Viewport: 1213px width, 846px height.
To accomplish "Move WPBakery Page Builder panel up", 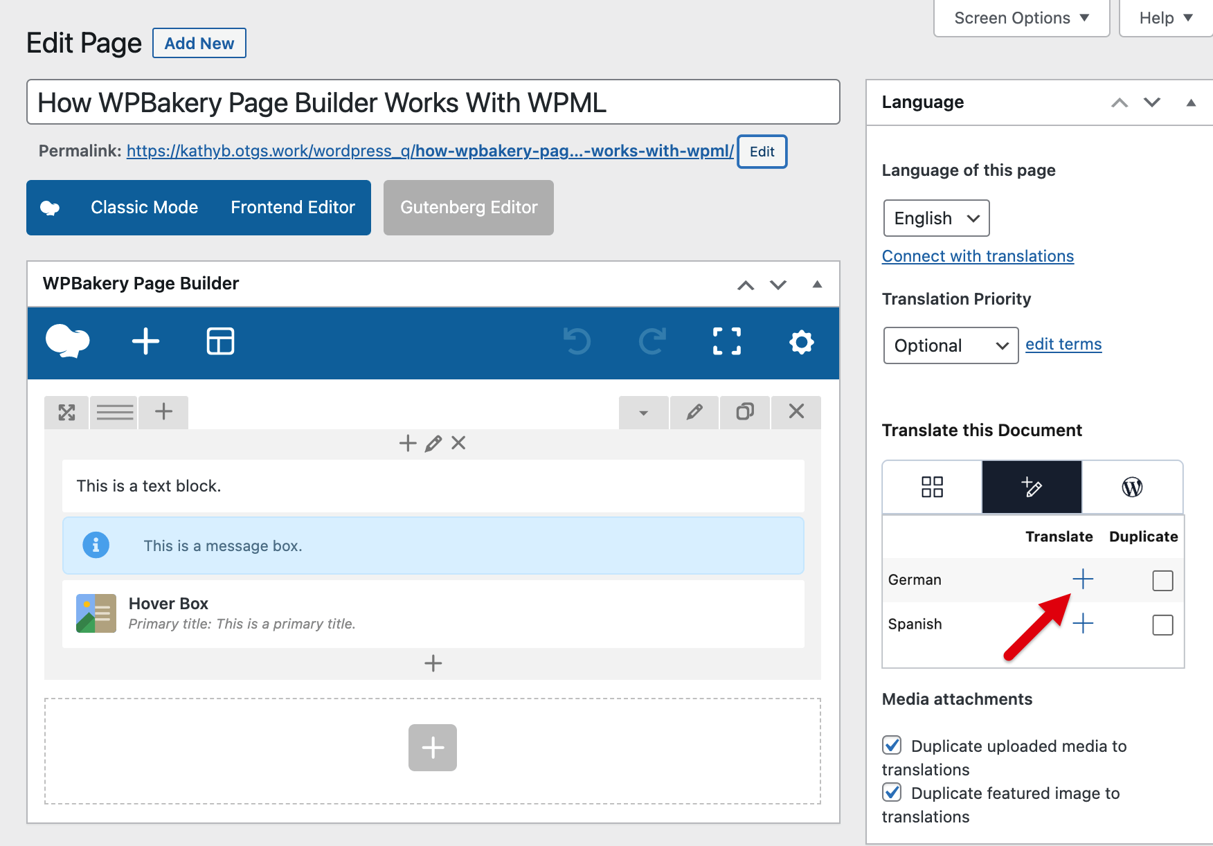I will [746, 285].
